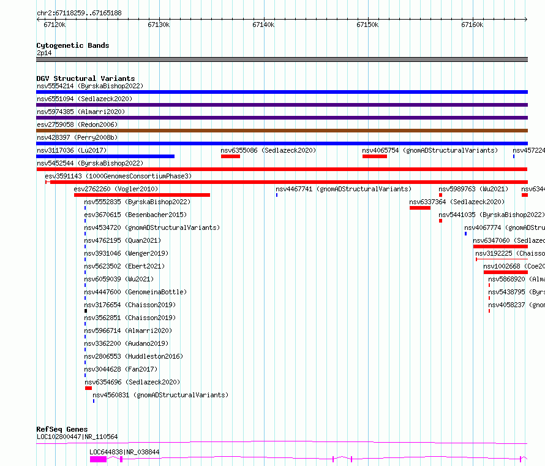Click the 67130k ruler position
545x466 pixels.
click(x=159, y=25)
